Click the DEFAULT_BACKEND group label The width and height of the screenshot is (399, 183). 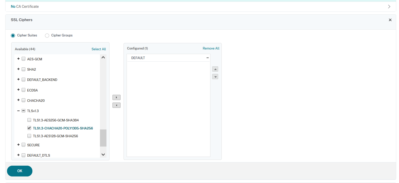click(x=42, y=80)
